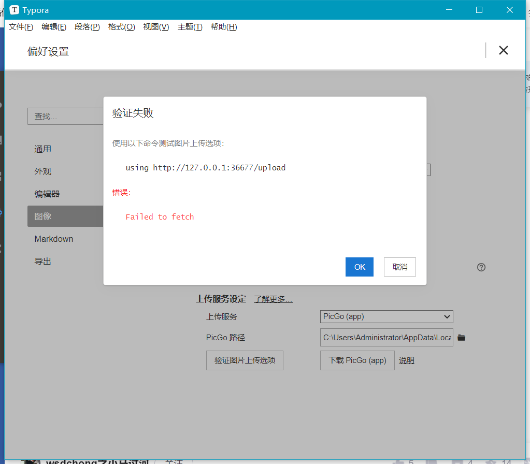Click the 验证图片上传选项 button

pyautogui.click(x=245, y=360)
